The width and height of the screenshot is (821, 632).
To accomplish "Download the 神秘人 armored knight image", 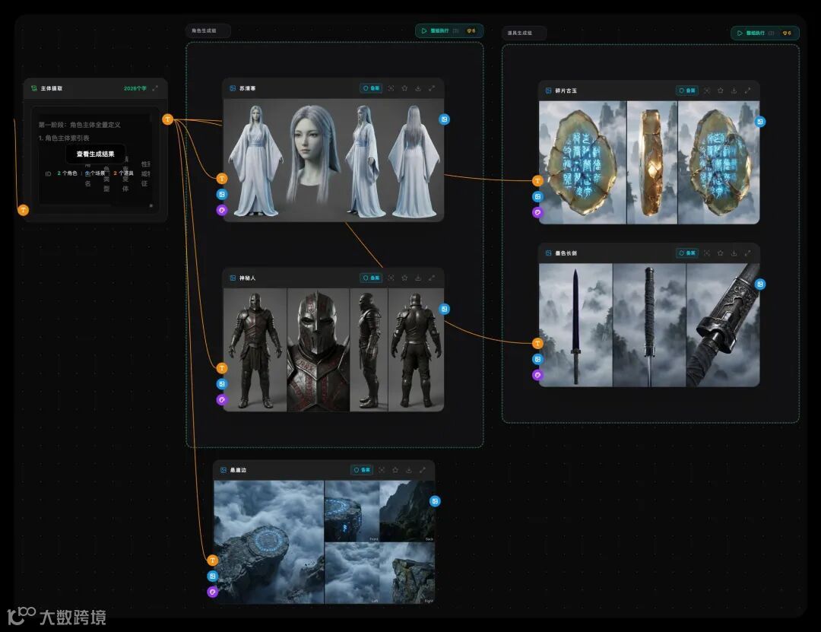I will (x=418, y=278).
